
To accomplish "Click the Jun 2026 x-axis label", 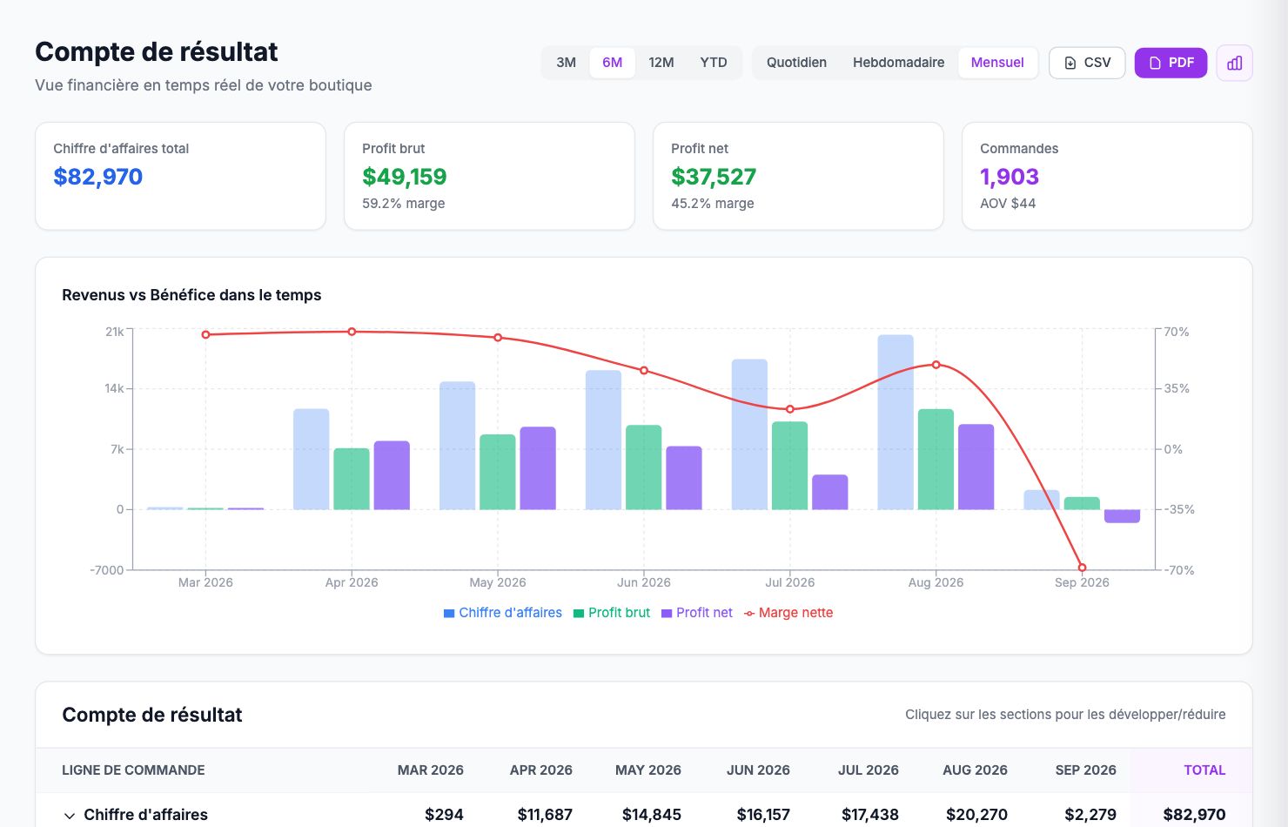I will [644, 582].
